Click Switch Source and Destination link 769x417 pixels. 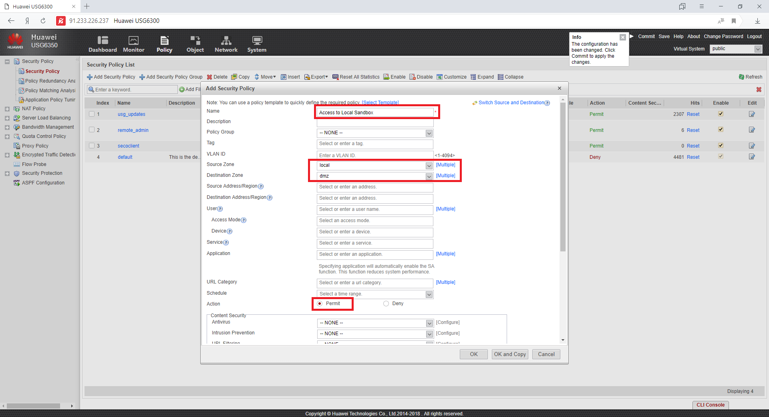tap(511, 103)
